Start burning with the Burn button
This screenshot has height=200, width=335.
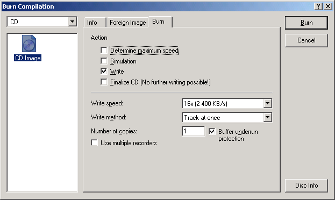307,23
